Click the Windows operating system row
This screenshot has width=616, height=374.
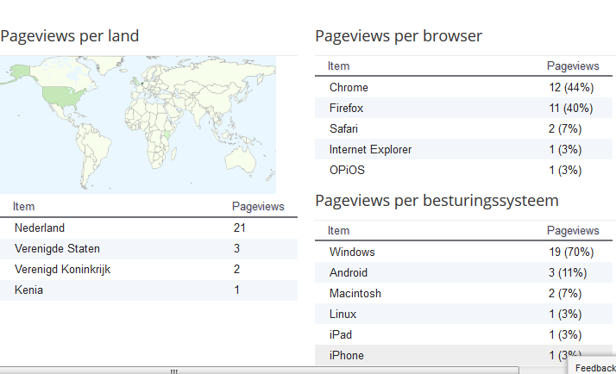tap(463, 252)
